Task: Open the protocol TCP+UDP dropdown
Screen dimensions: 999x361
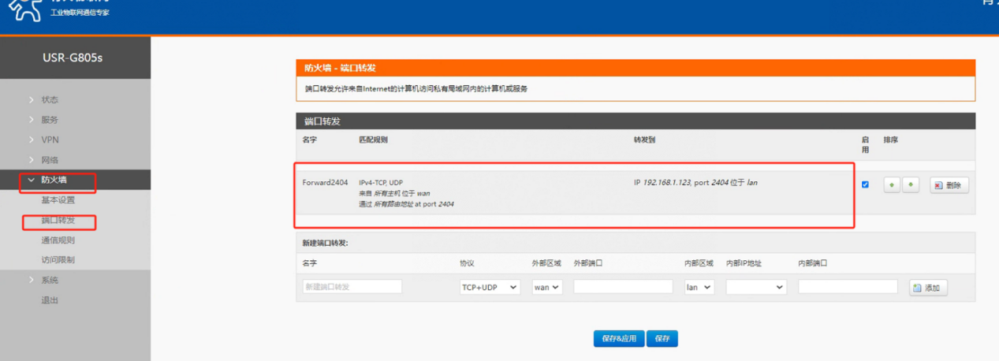Action: point(490,288)
